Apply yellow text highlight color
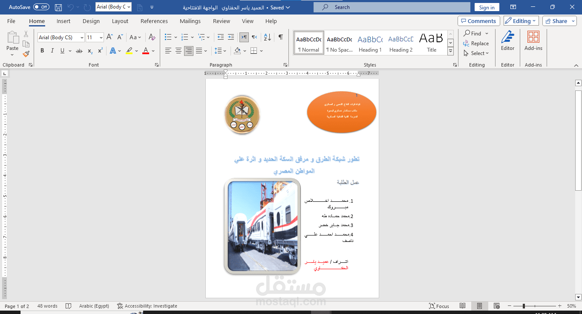The height and width of the screenshot is (314, 582). [x=129, y=51]
